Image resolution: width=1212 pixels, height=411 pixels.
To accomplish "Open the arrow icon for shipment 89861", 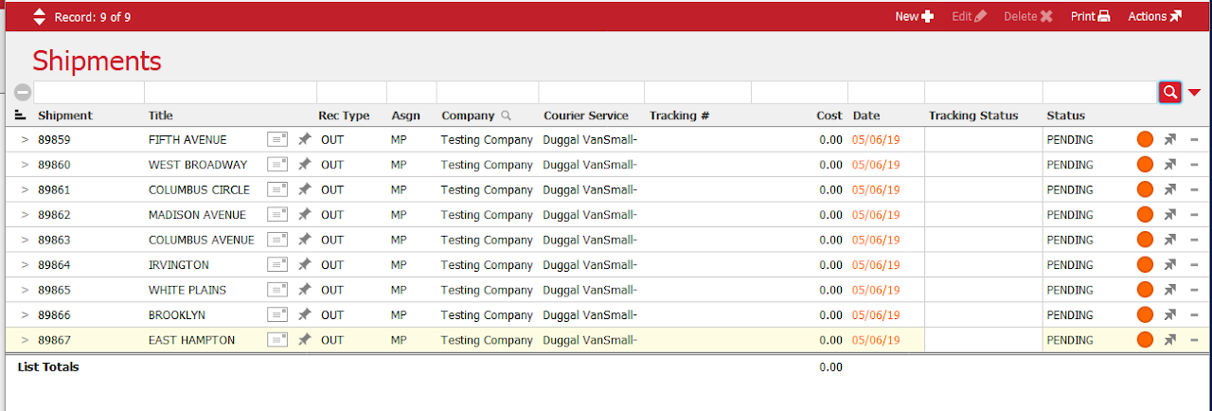I will [x=1170, y=189].
